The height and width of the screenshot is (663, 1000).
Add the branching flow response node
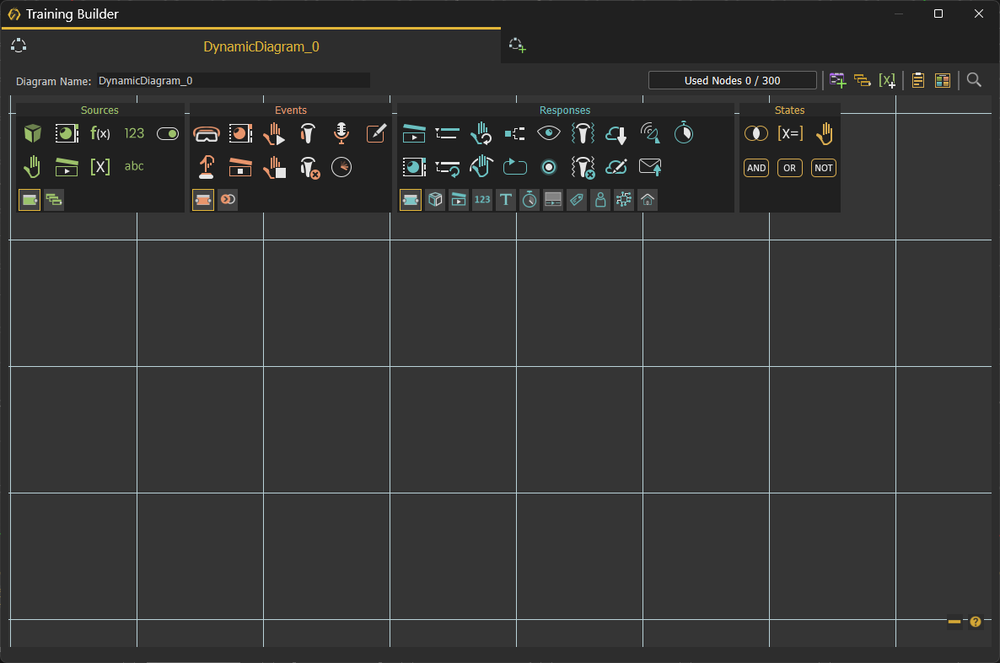pyautogui.click(x=514, y=133)
